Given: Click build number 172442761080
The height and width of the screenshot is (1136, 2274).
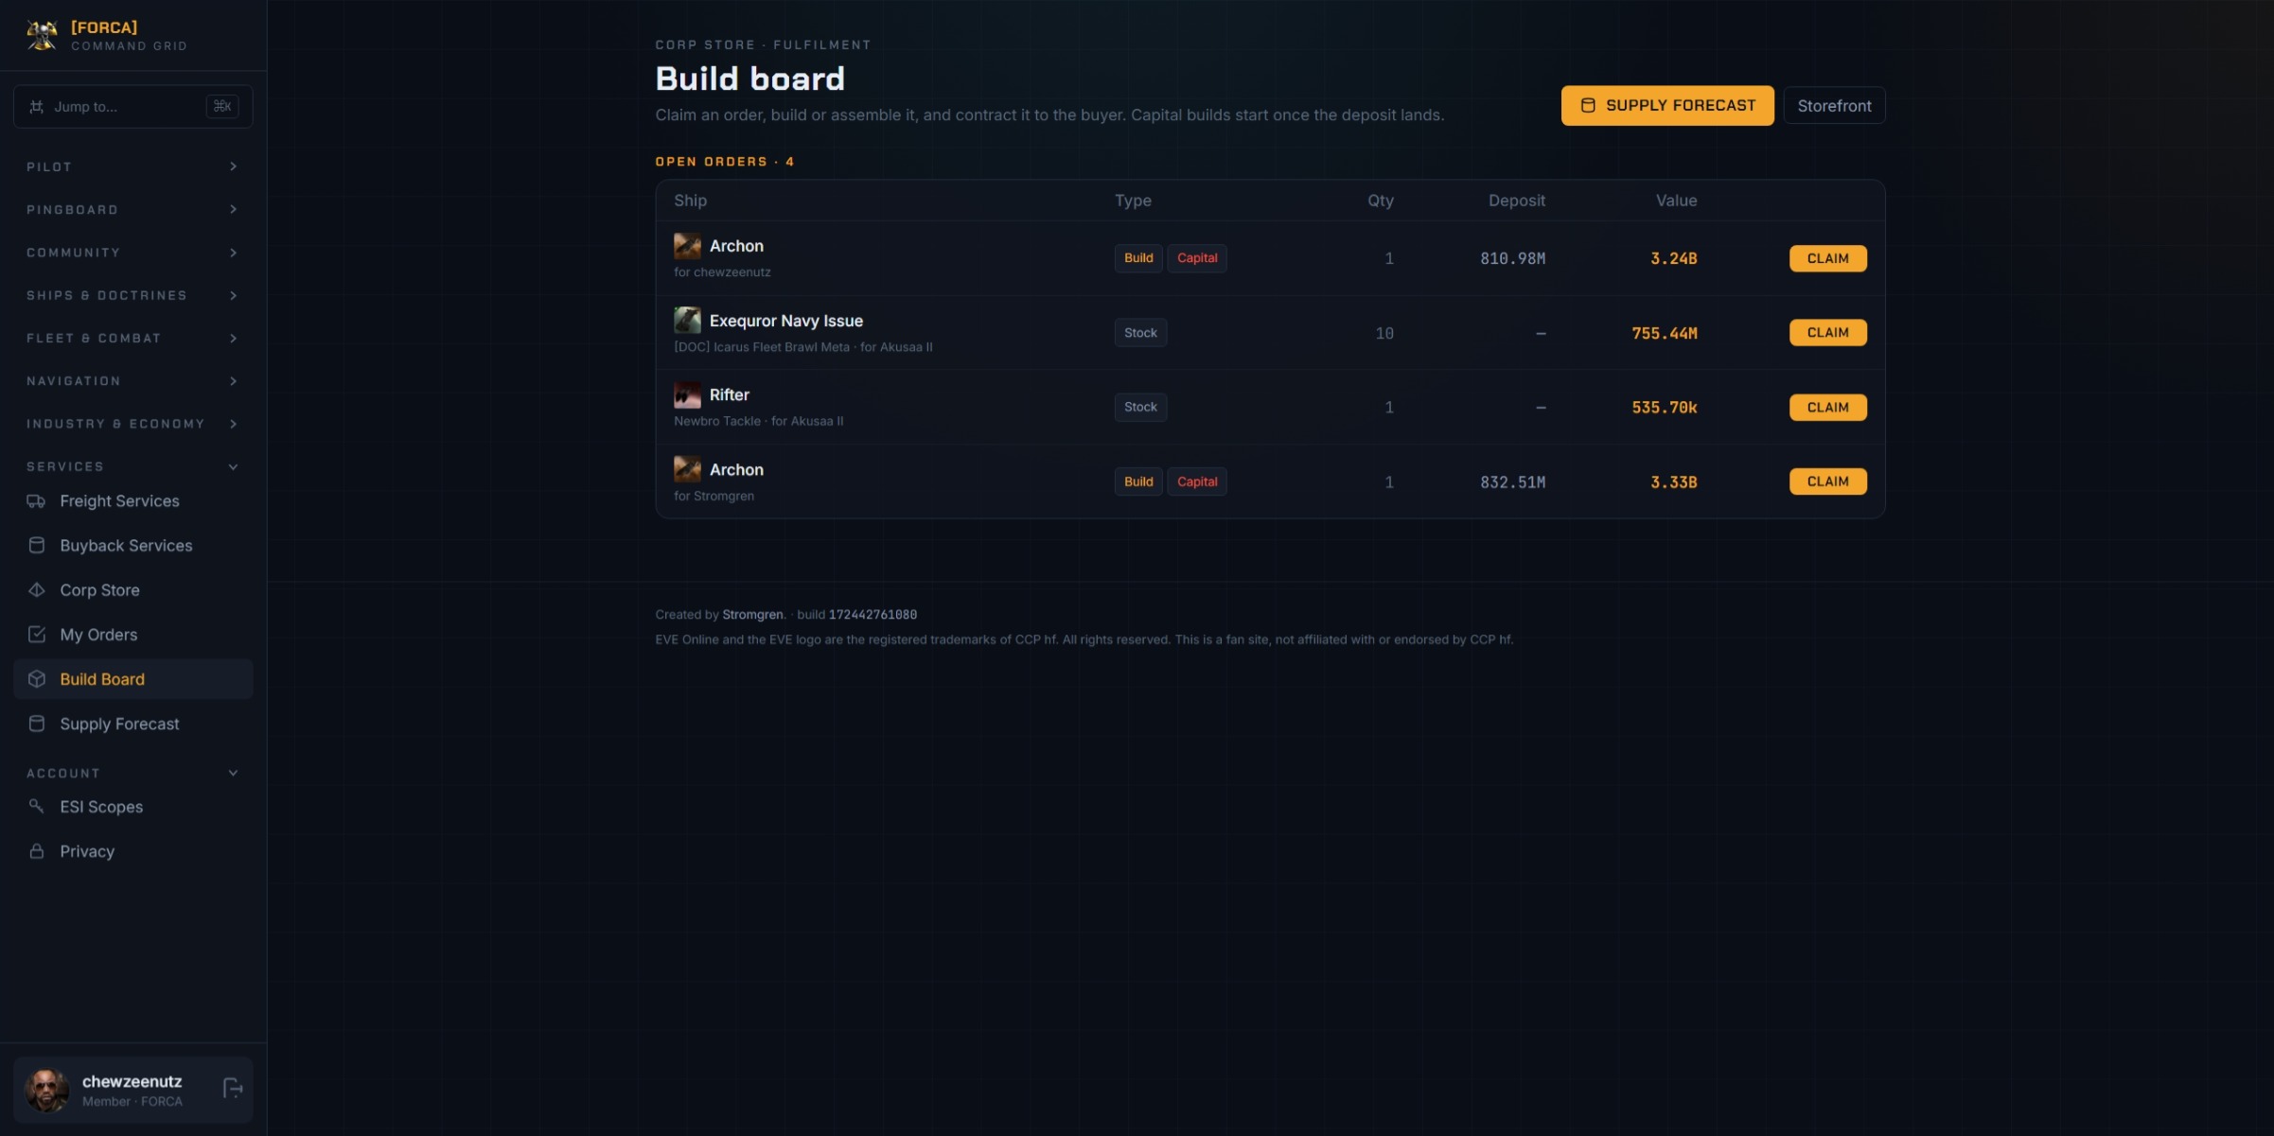Looking at the screenshot, I should (x=873, y=615).
